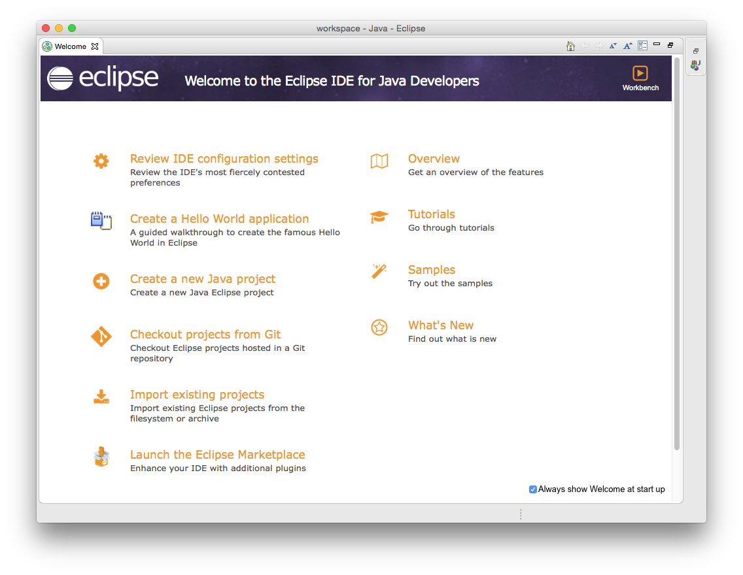Click the Welcome tab globe icon

[47, 46]
